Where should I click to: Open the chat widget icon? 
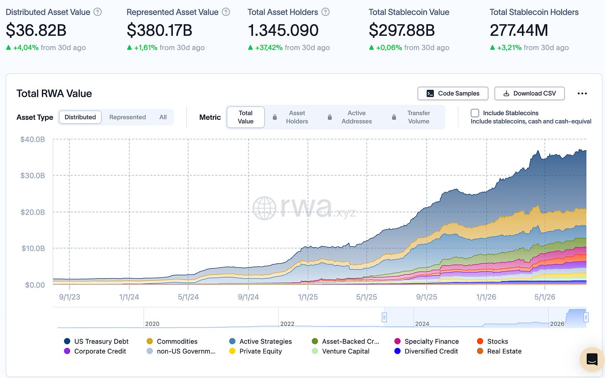(x=592, y=359)
